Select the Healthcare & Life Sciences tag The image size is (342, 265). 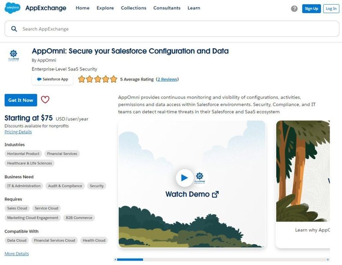(29, 163)
